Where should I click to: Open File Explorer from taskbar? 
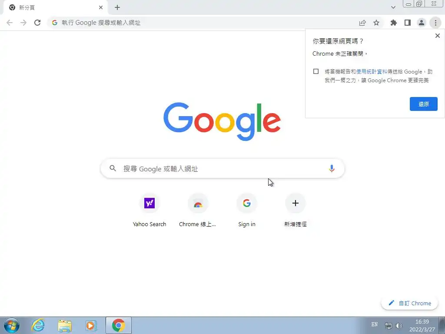pyautogui.click(x=65, y=325)
